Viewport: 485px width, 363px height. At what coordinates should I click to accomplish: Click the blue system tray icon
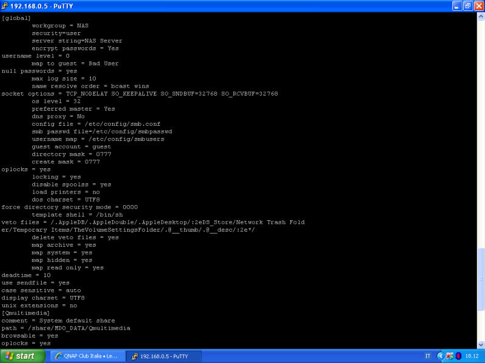(458, 356)
